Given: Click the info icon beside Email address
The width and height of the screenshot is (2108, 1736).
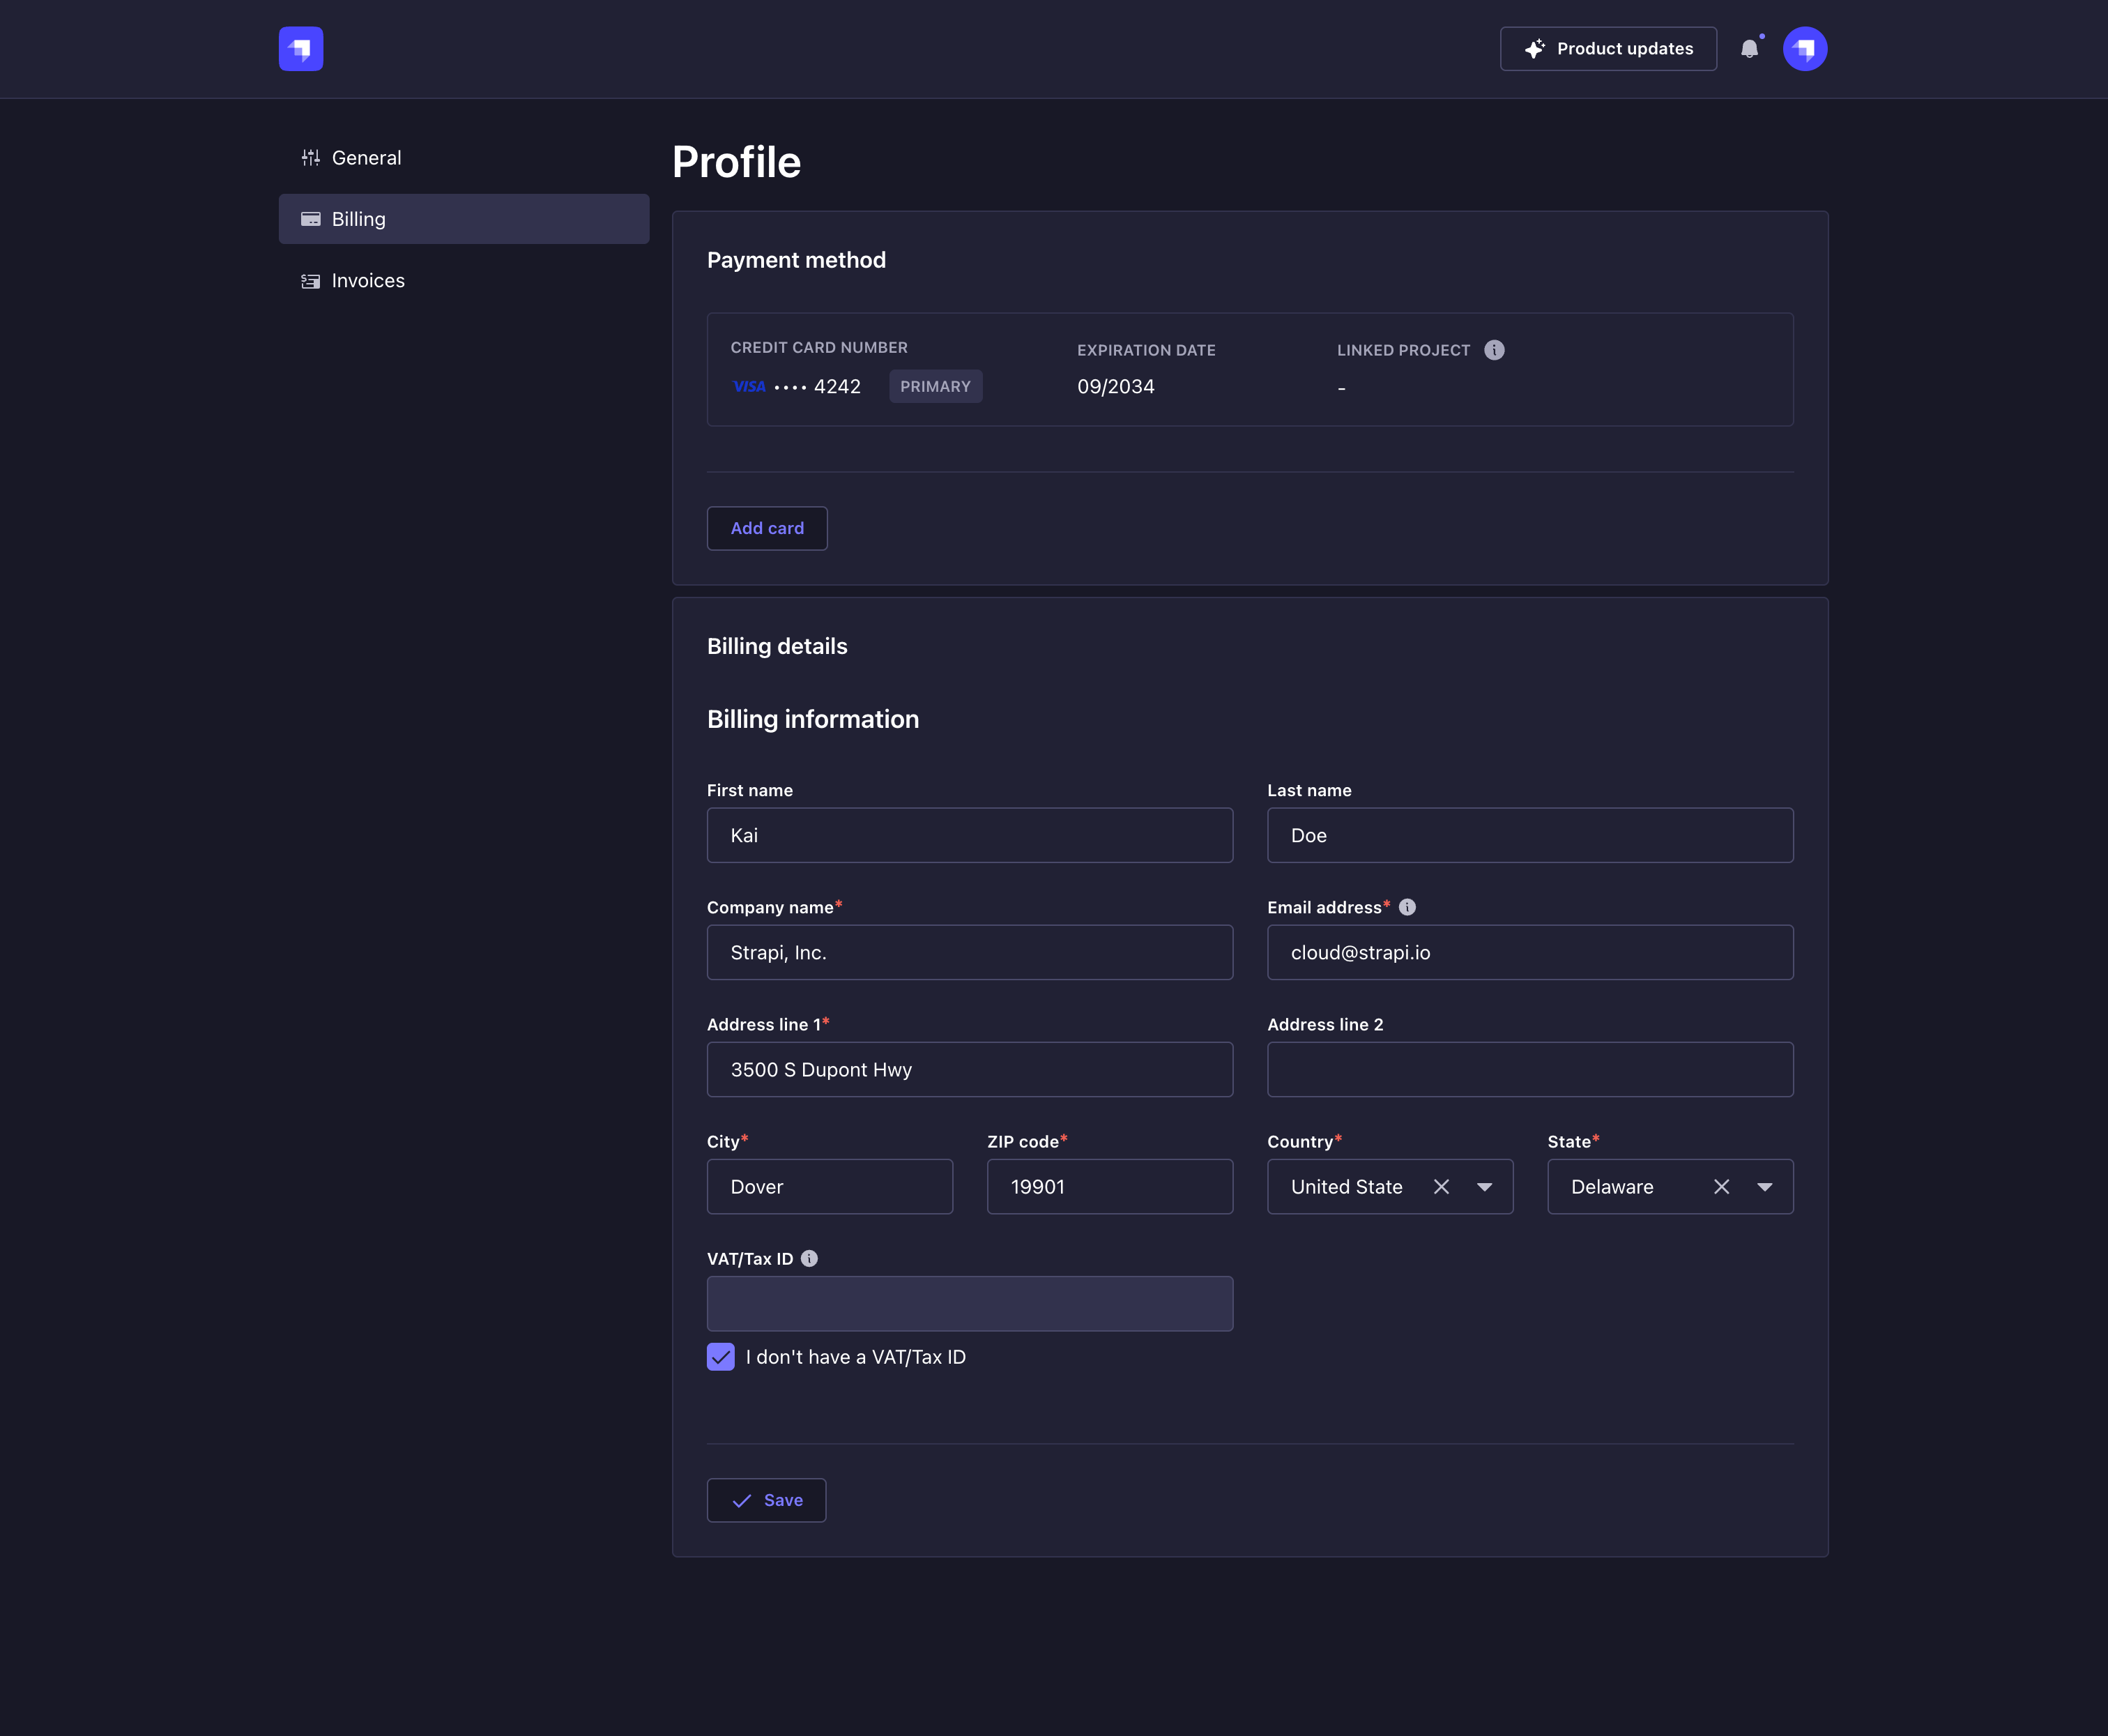Looking at the screenshot, I should pyautogui.click(x=1407, y=907).
